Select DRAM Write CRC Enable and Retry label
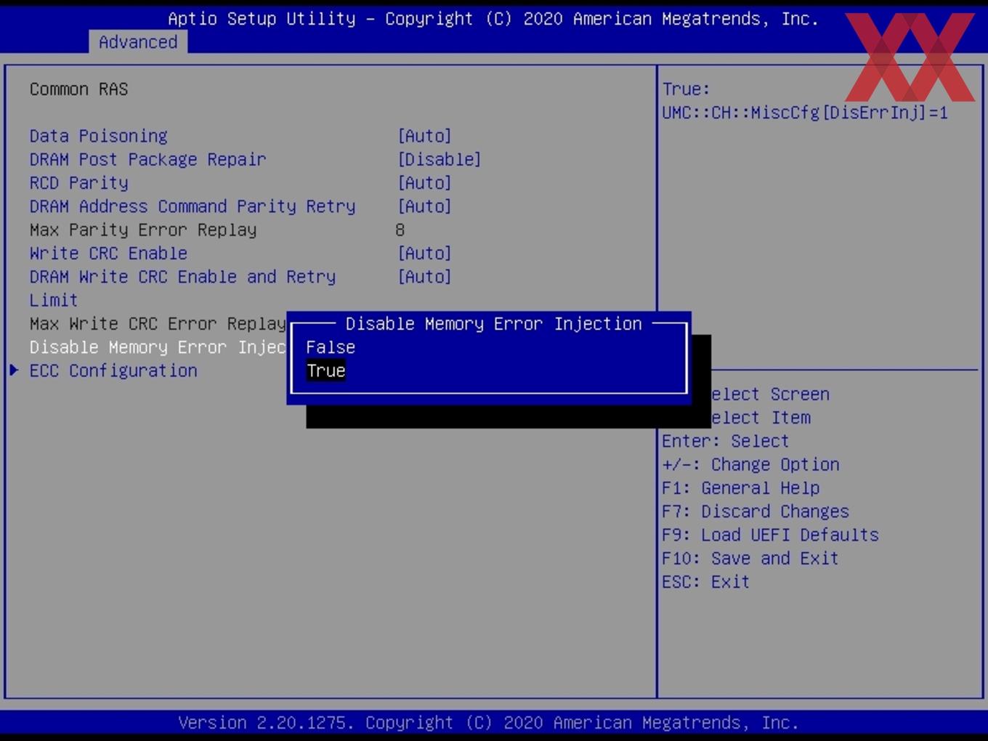Viewport: 988px width, 741px height. (182, 288)
